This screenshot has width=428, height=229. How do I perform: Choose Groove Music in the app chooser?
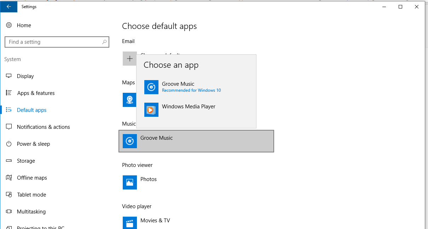(x=196, y=87)
